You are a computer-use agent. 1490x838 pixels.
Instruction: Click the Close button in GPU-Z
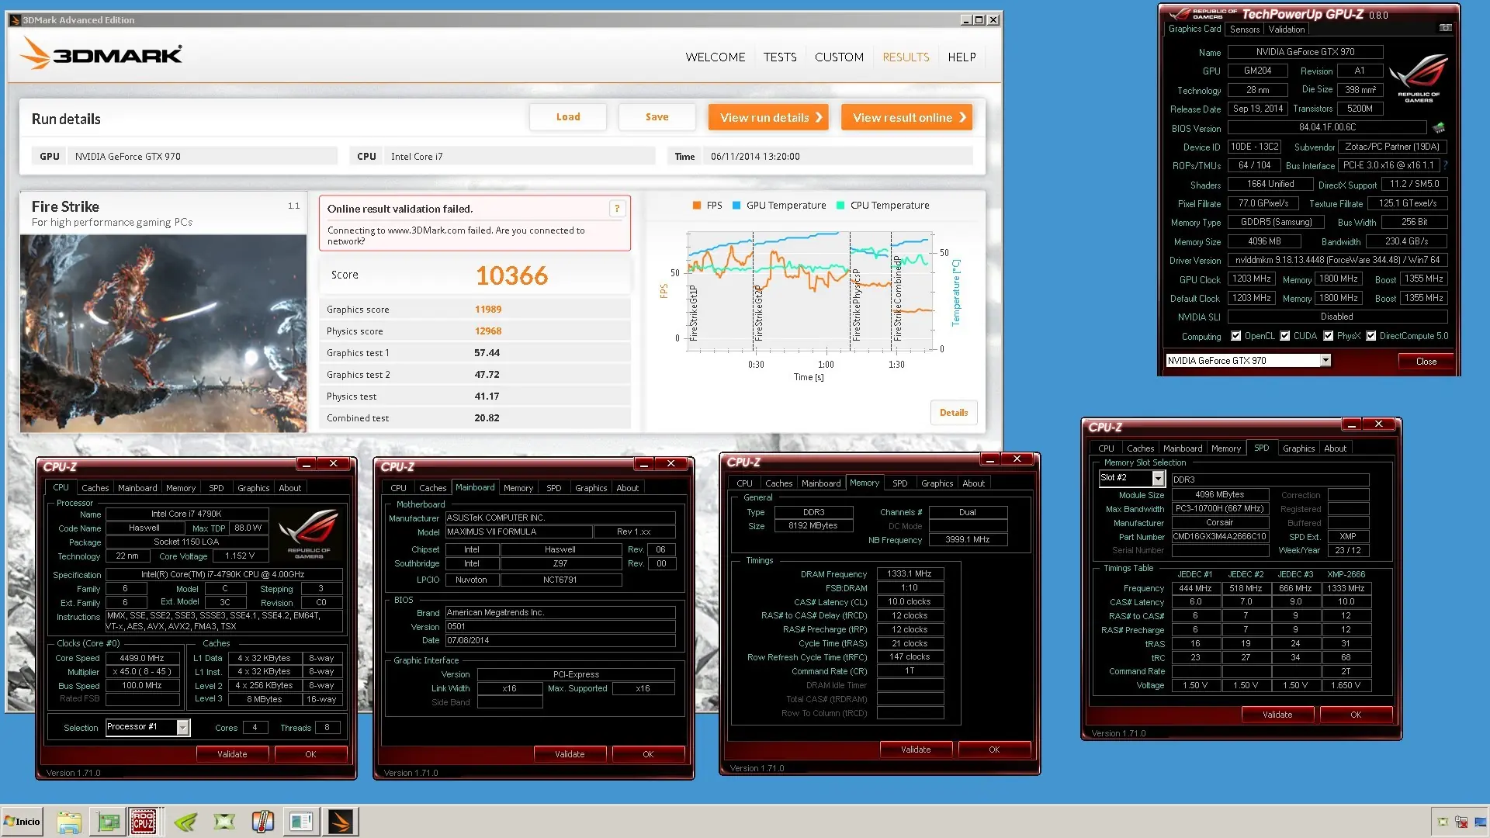click(1426, 362)
